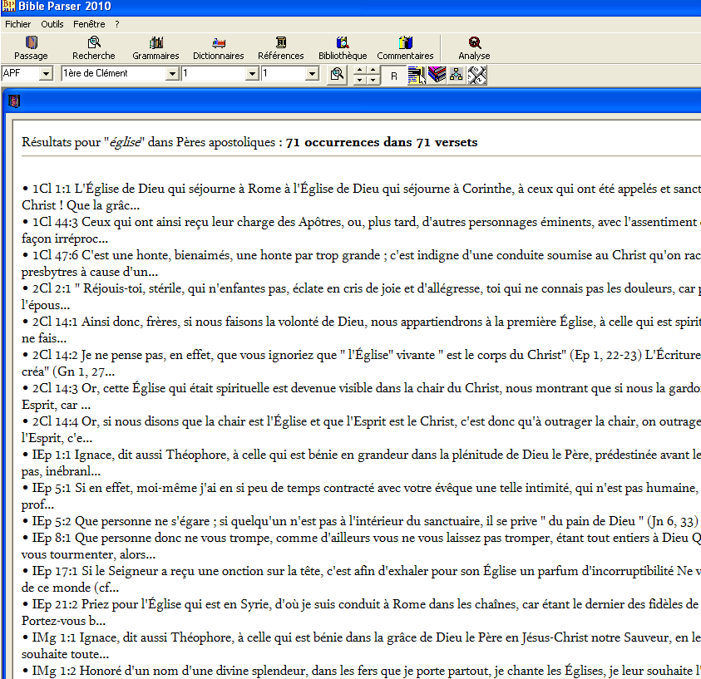Click the document window book icon

pyautogui.click(x=14, y=101)
